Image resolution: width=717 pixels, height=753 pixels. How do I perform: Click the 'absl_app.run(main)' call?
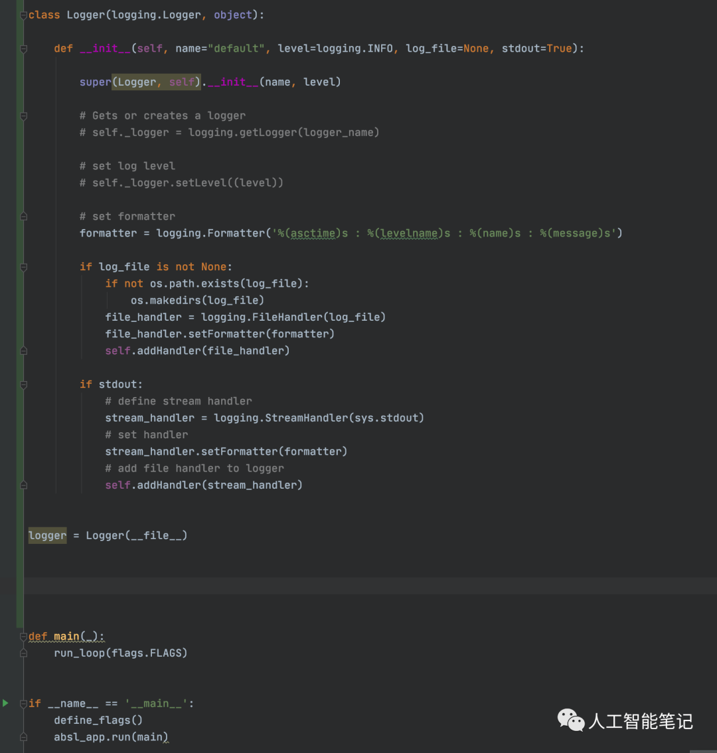pyautogui.click(x=111, y=737)
